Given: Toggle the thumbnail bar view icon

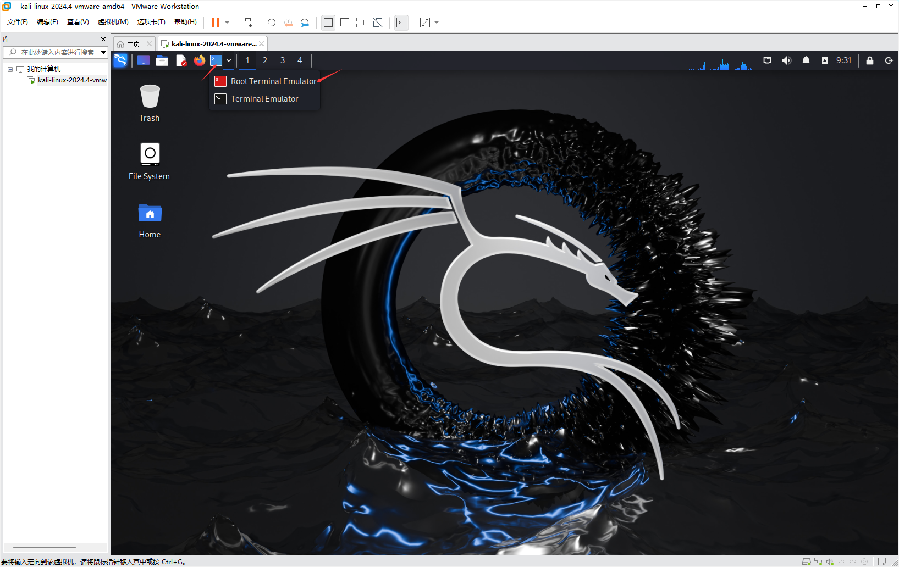Looking at the screenshot, I should [x=345, y=23].
